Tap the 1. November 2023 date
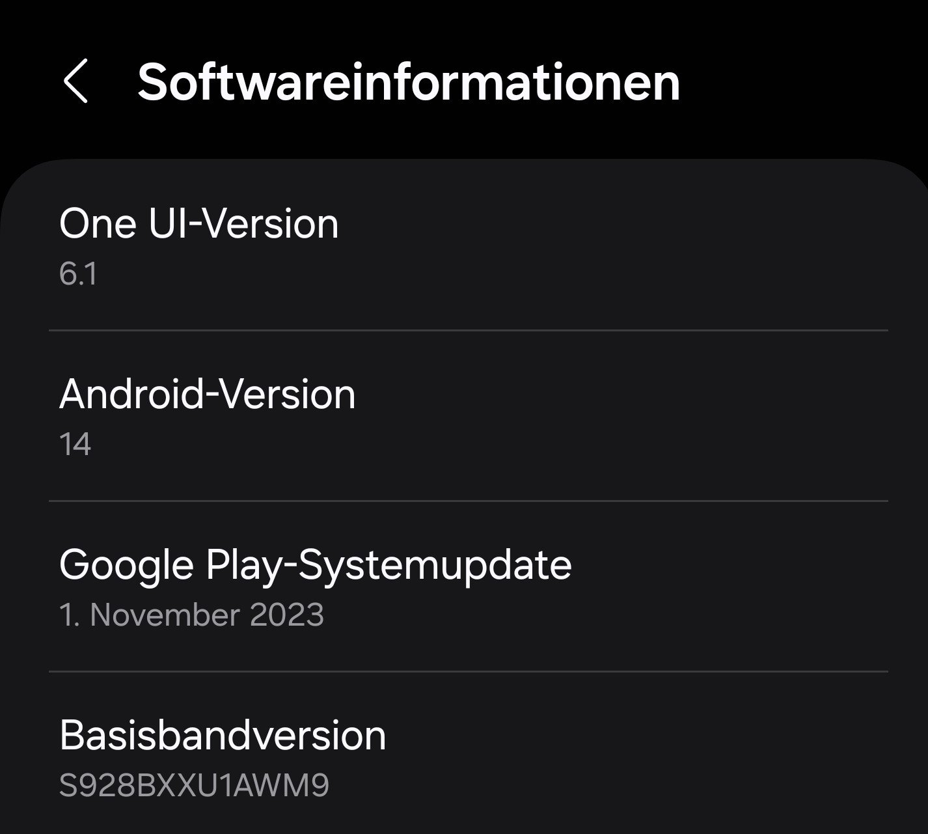 click(x=191, y=615)
